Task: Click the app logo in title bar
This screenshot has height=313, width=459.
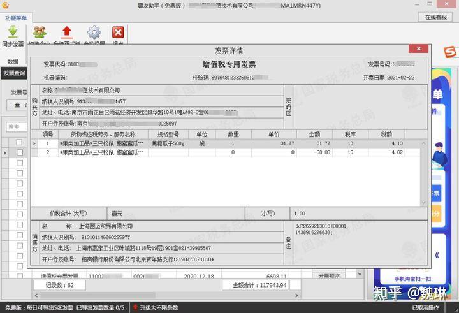Action: pos(4,5)
